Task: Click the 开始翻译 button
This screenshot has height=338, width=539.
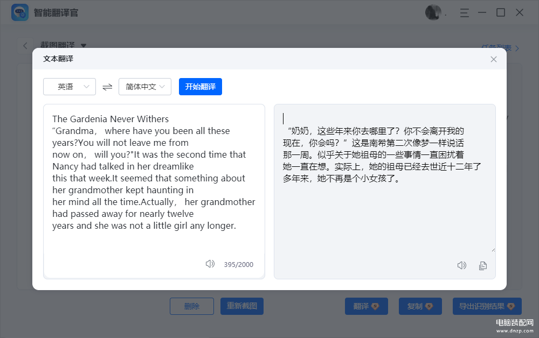Action: pos(201,87)
